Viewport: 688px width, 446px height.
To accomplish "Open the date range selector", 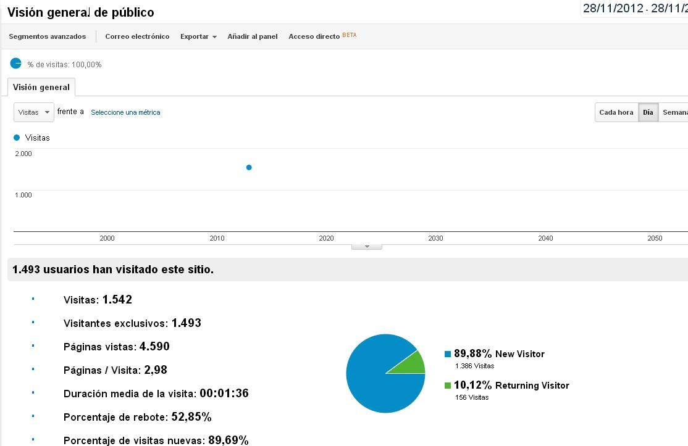I will pos(635,8).
